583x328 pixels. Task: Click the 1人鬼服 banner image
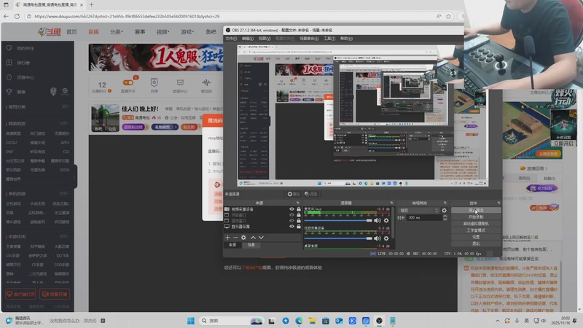156,58
